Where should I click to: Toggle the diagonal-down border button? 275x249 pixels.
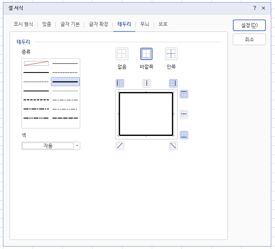(173, 146)
